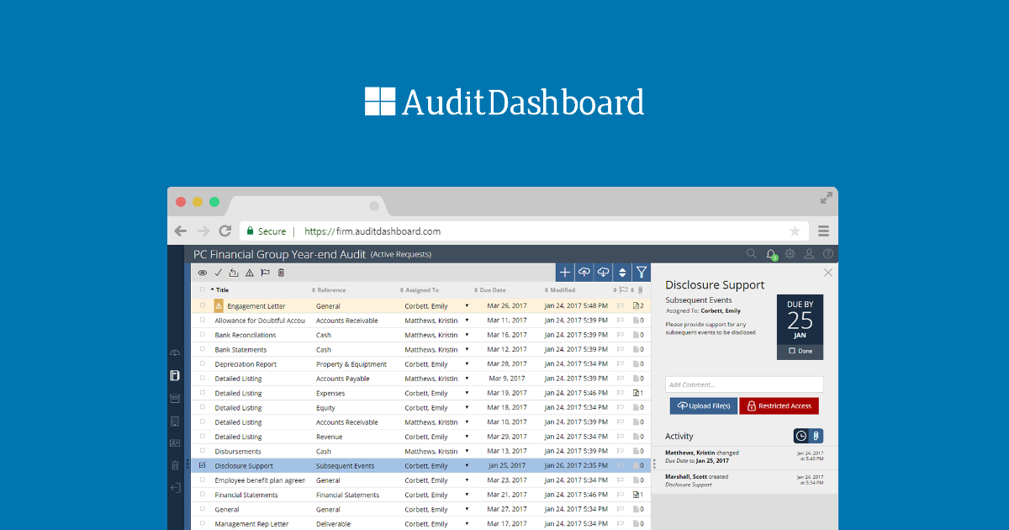Click the cloud upload icon in the toolbar
Viewport: 1009px width, 530px height.
tap(584, 273)
